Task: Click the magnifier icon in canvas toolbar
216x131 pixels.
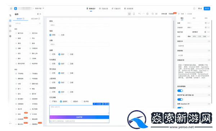Action: [x=153, y=14]
